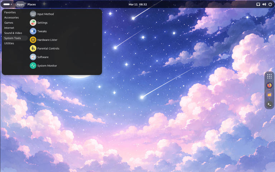Open the Tweaks app icon
The width and height of the screenshot is (275, 172).
(x=33, y=31)
